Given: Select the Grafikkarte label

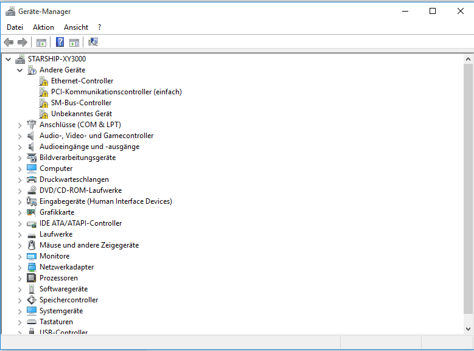Looking at the screenshot, I should tap(57, 212).
